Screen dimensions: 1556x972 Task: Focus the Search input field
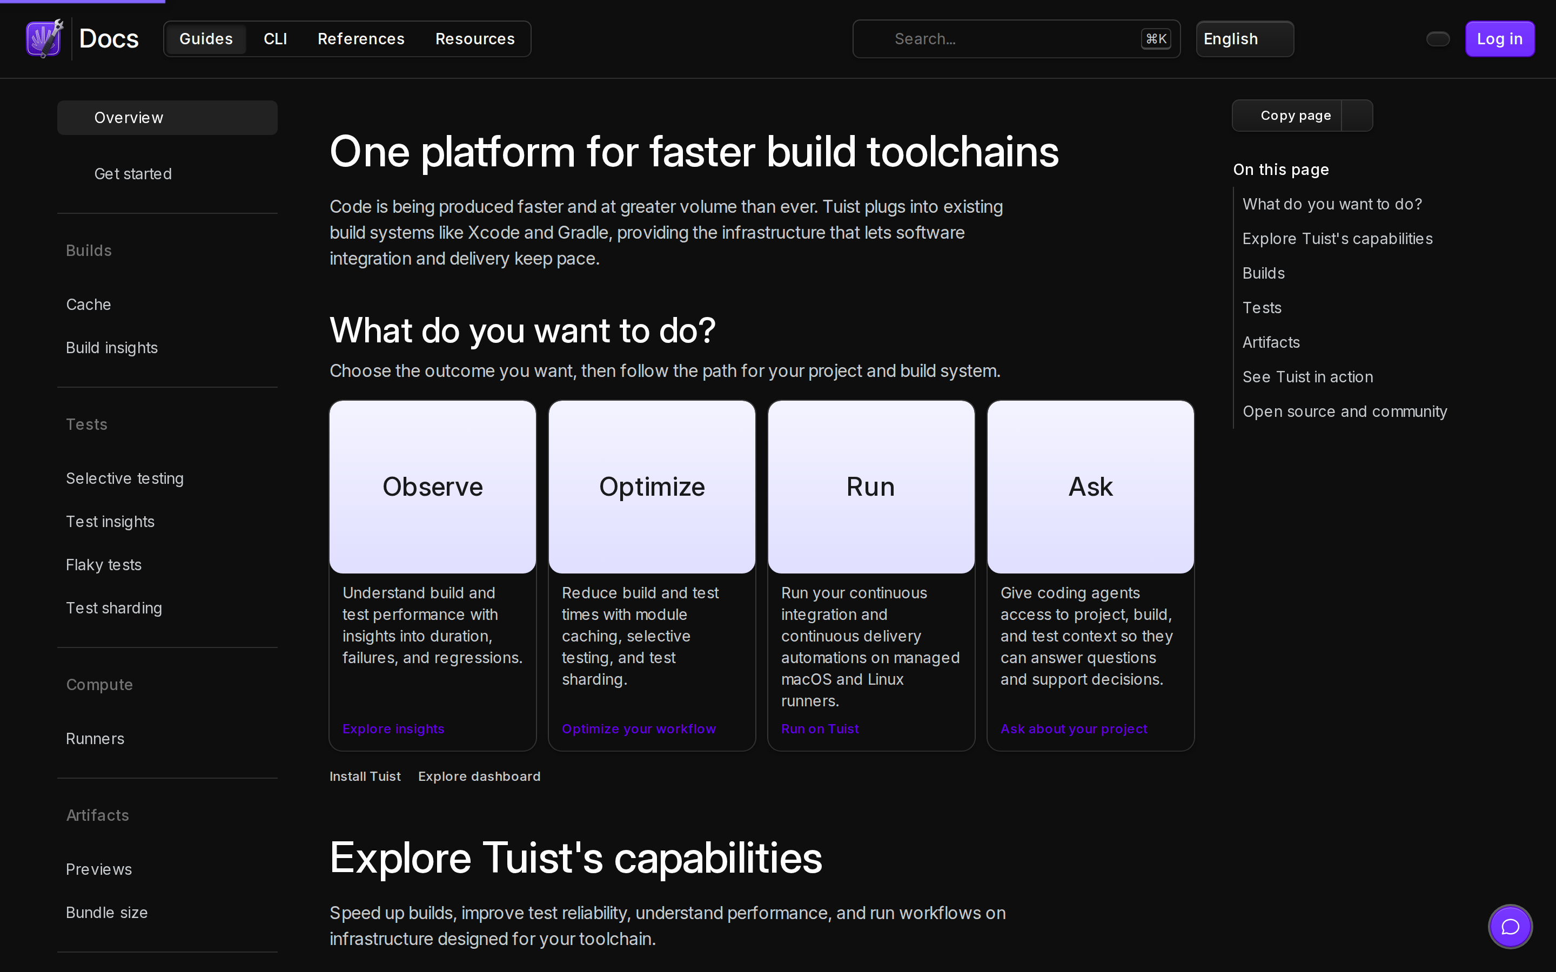click(x=1016, y=39)
